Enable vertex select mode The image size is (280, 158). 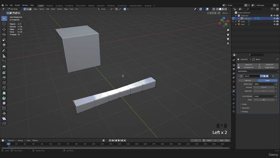click(x=25, y=9)
